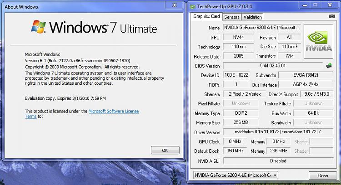Click the Name field showing GeForce 6200 A-LE
The width and height of the screenshot is (341, 185).
click(262, 28)
